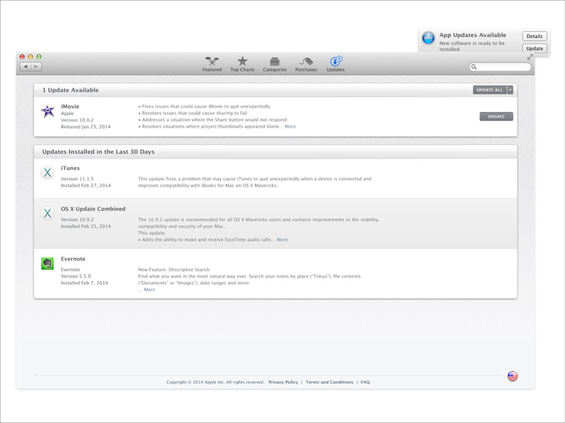This screenshot has height=423, width=565.
Task: Open the FAQ footer link
Action: click(x=365, y=382)
